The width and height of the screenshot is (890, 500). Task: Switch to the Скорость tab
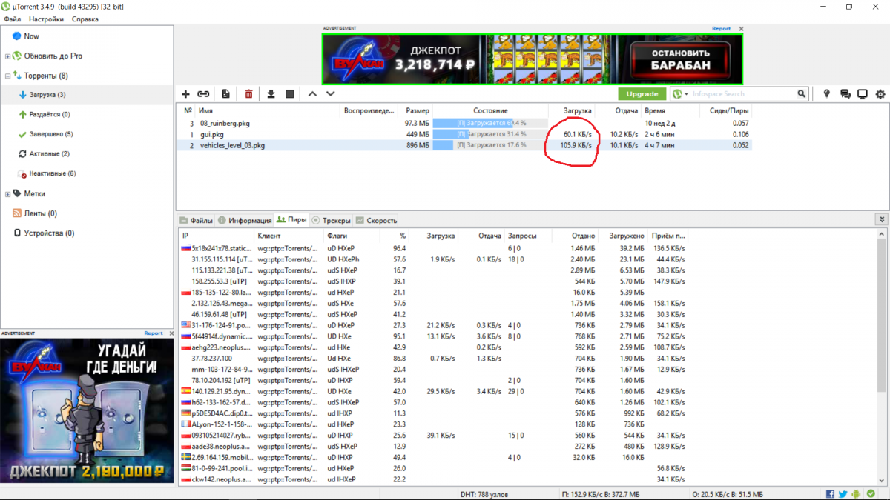[377, 220]
